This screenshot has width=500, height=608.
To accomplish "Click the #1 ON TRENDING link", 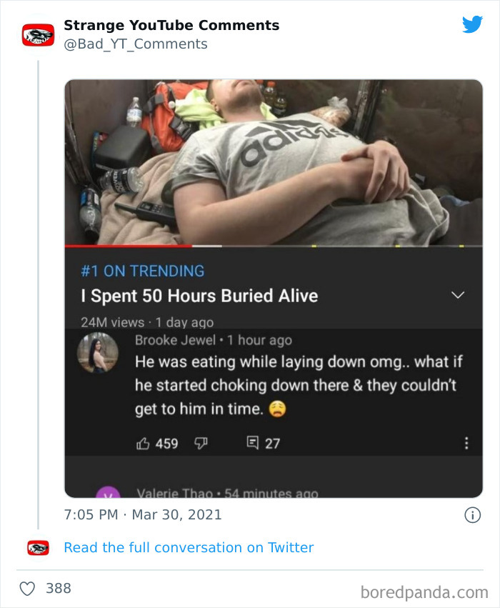I will click(x=143, y=271).
